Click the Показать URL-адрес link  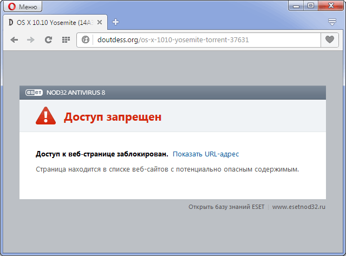click(x=206, y=154)
